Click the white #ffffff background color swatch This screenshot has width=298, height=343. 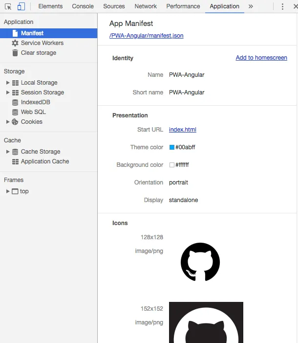(172, 165)
